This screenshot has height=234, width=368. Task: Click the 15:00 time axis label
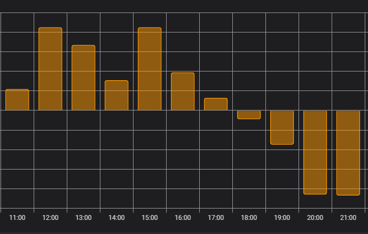(150, 218)
